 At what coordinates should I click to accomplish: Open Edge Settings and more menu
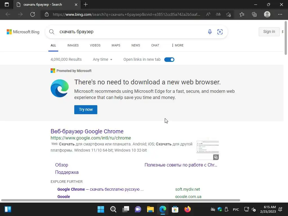coord(280,14)
